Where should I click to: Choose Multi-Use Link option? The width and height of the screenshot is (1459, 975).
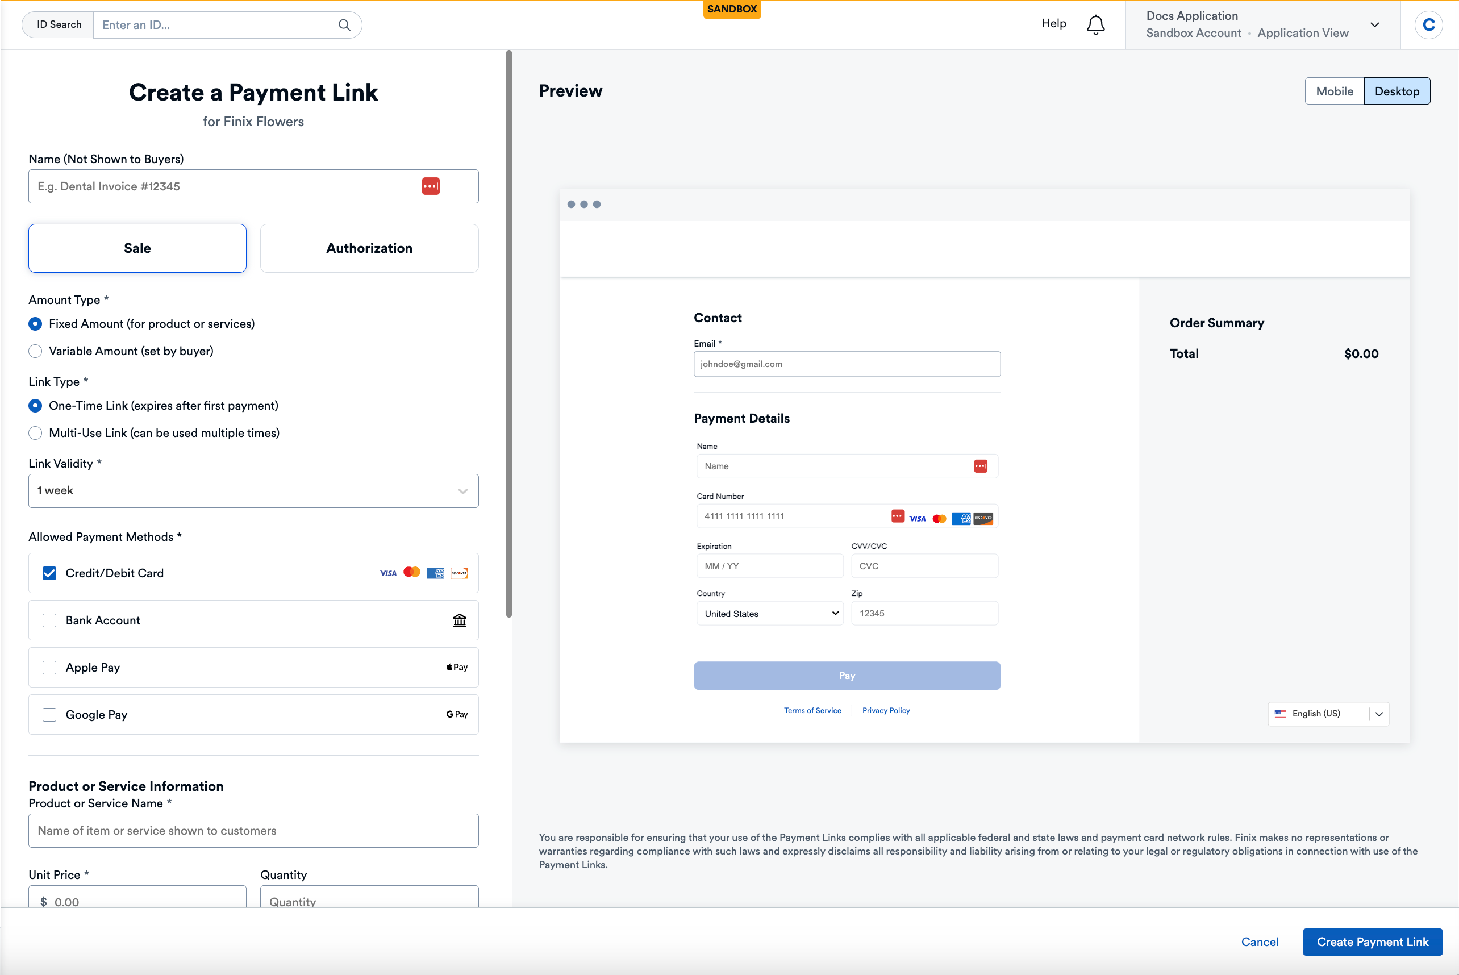[x=35, y=433]
